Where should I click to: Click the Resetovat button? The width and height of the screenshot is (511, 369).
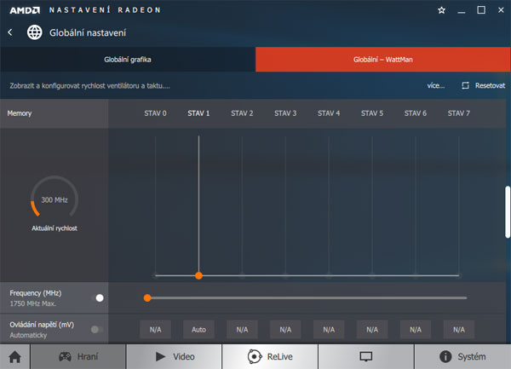pos(484,85)
